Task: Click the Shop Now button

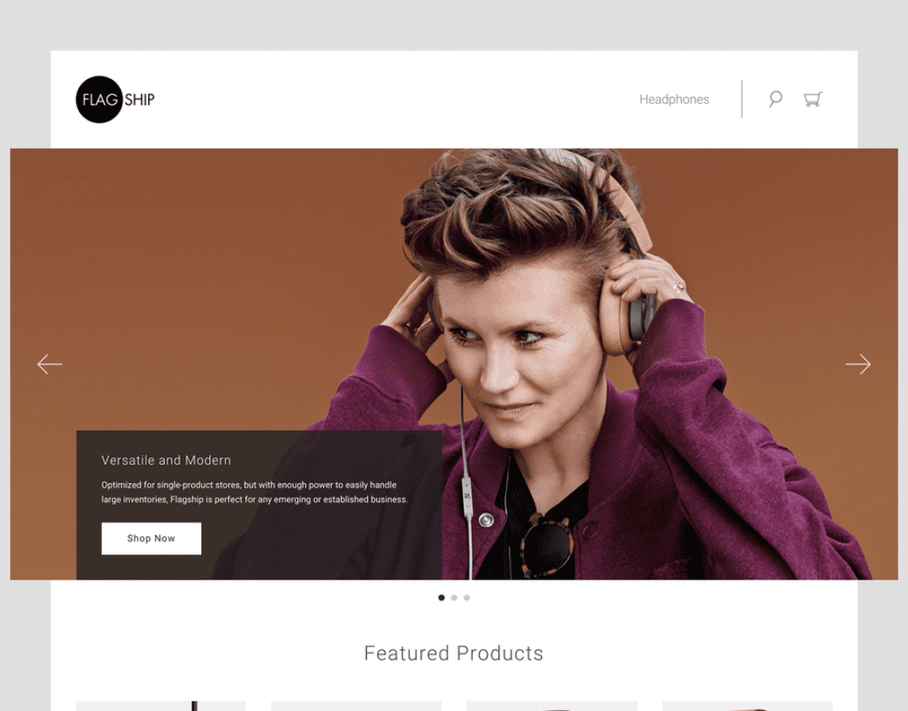Action: pos(151,538)
